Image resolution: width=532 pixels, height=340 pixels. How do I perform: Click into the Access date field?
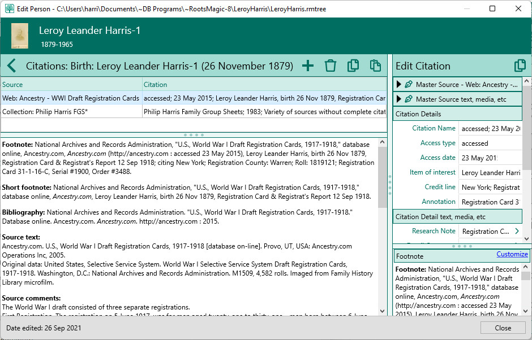pyautogui.click(x=489, y=158)
